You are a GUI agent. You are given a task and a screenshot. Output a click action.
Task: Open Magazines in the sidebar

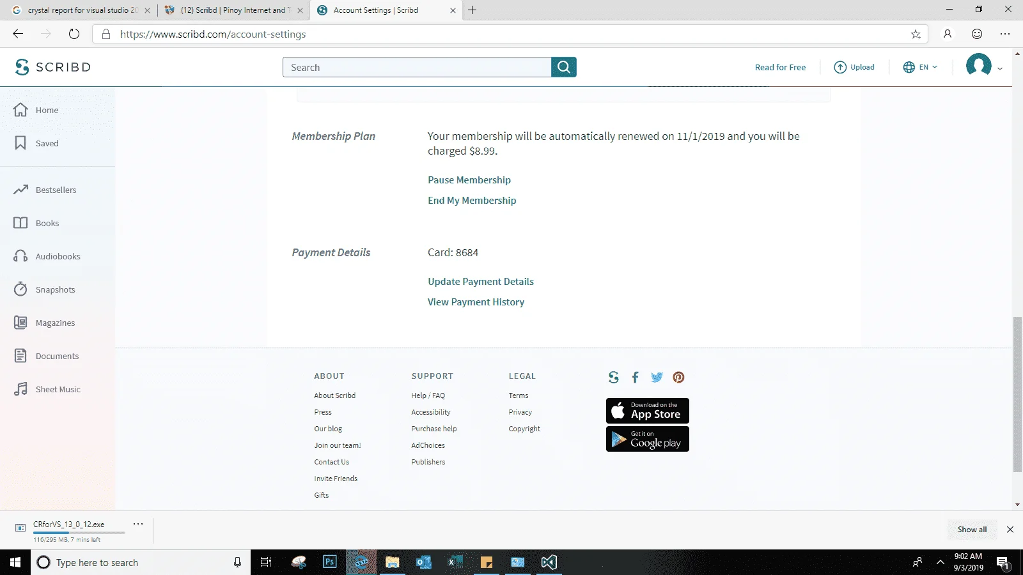point(44,323)
